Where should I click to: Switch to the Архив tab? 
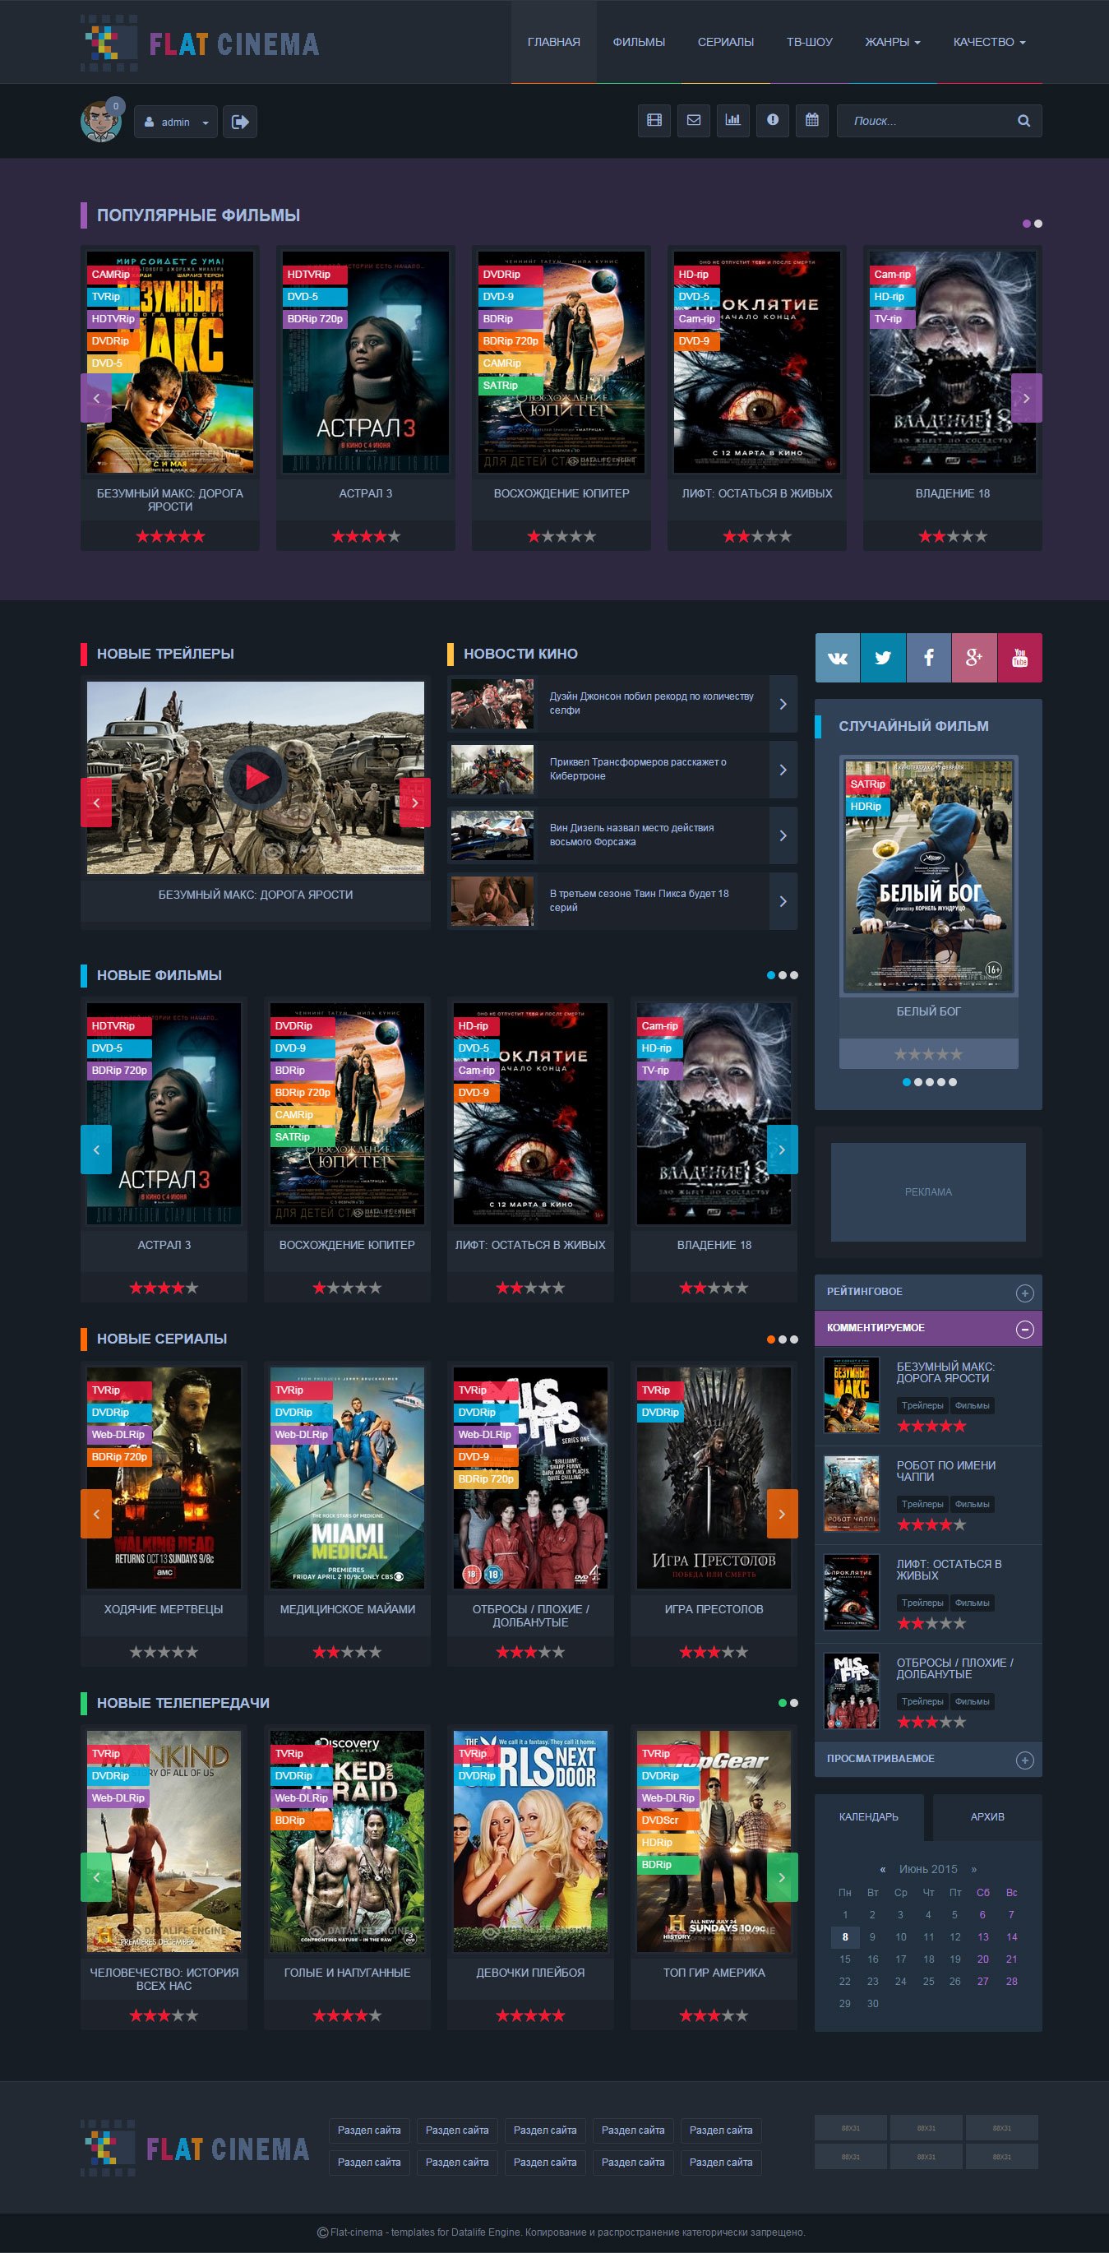pos(987,1816)
